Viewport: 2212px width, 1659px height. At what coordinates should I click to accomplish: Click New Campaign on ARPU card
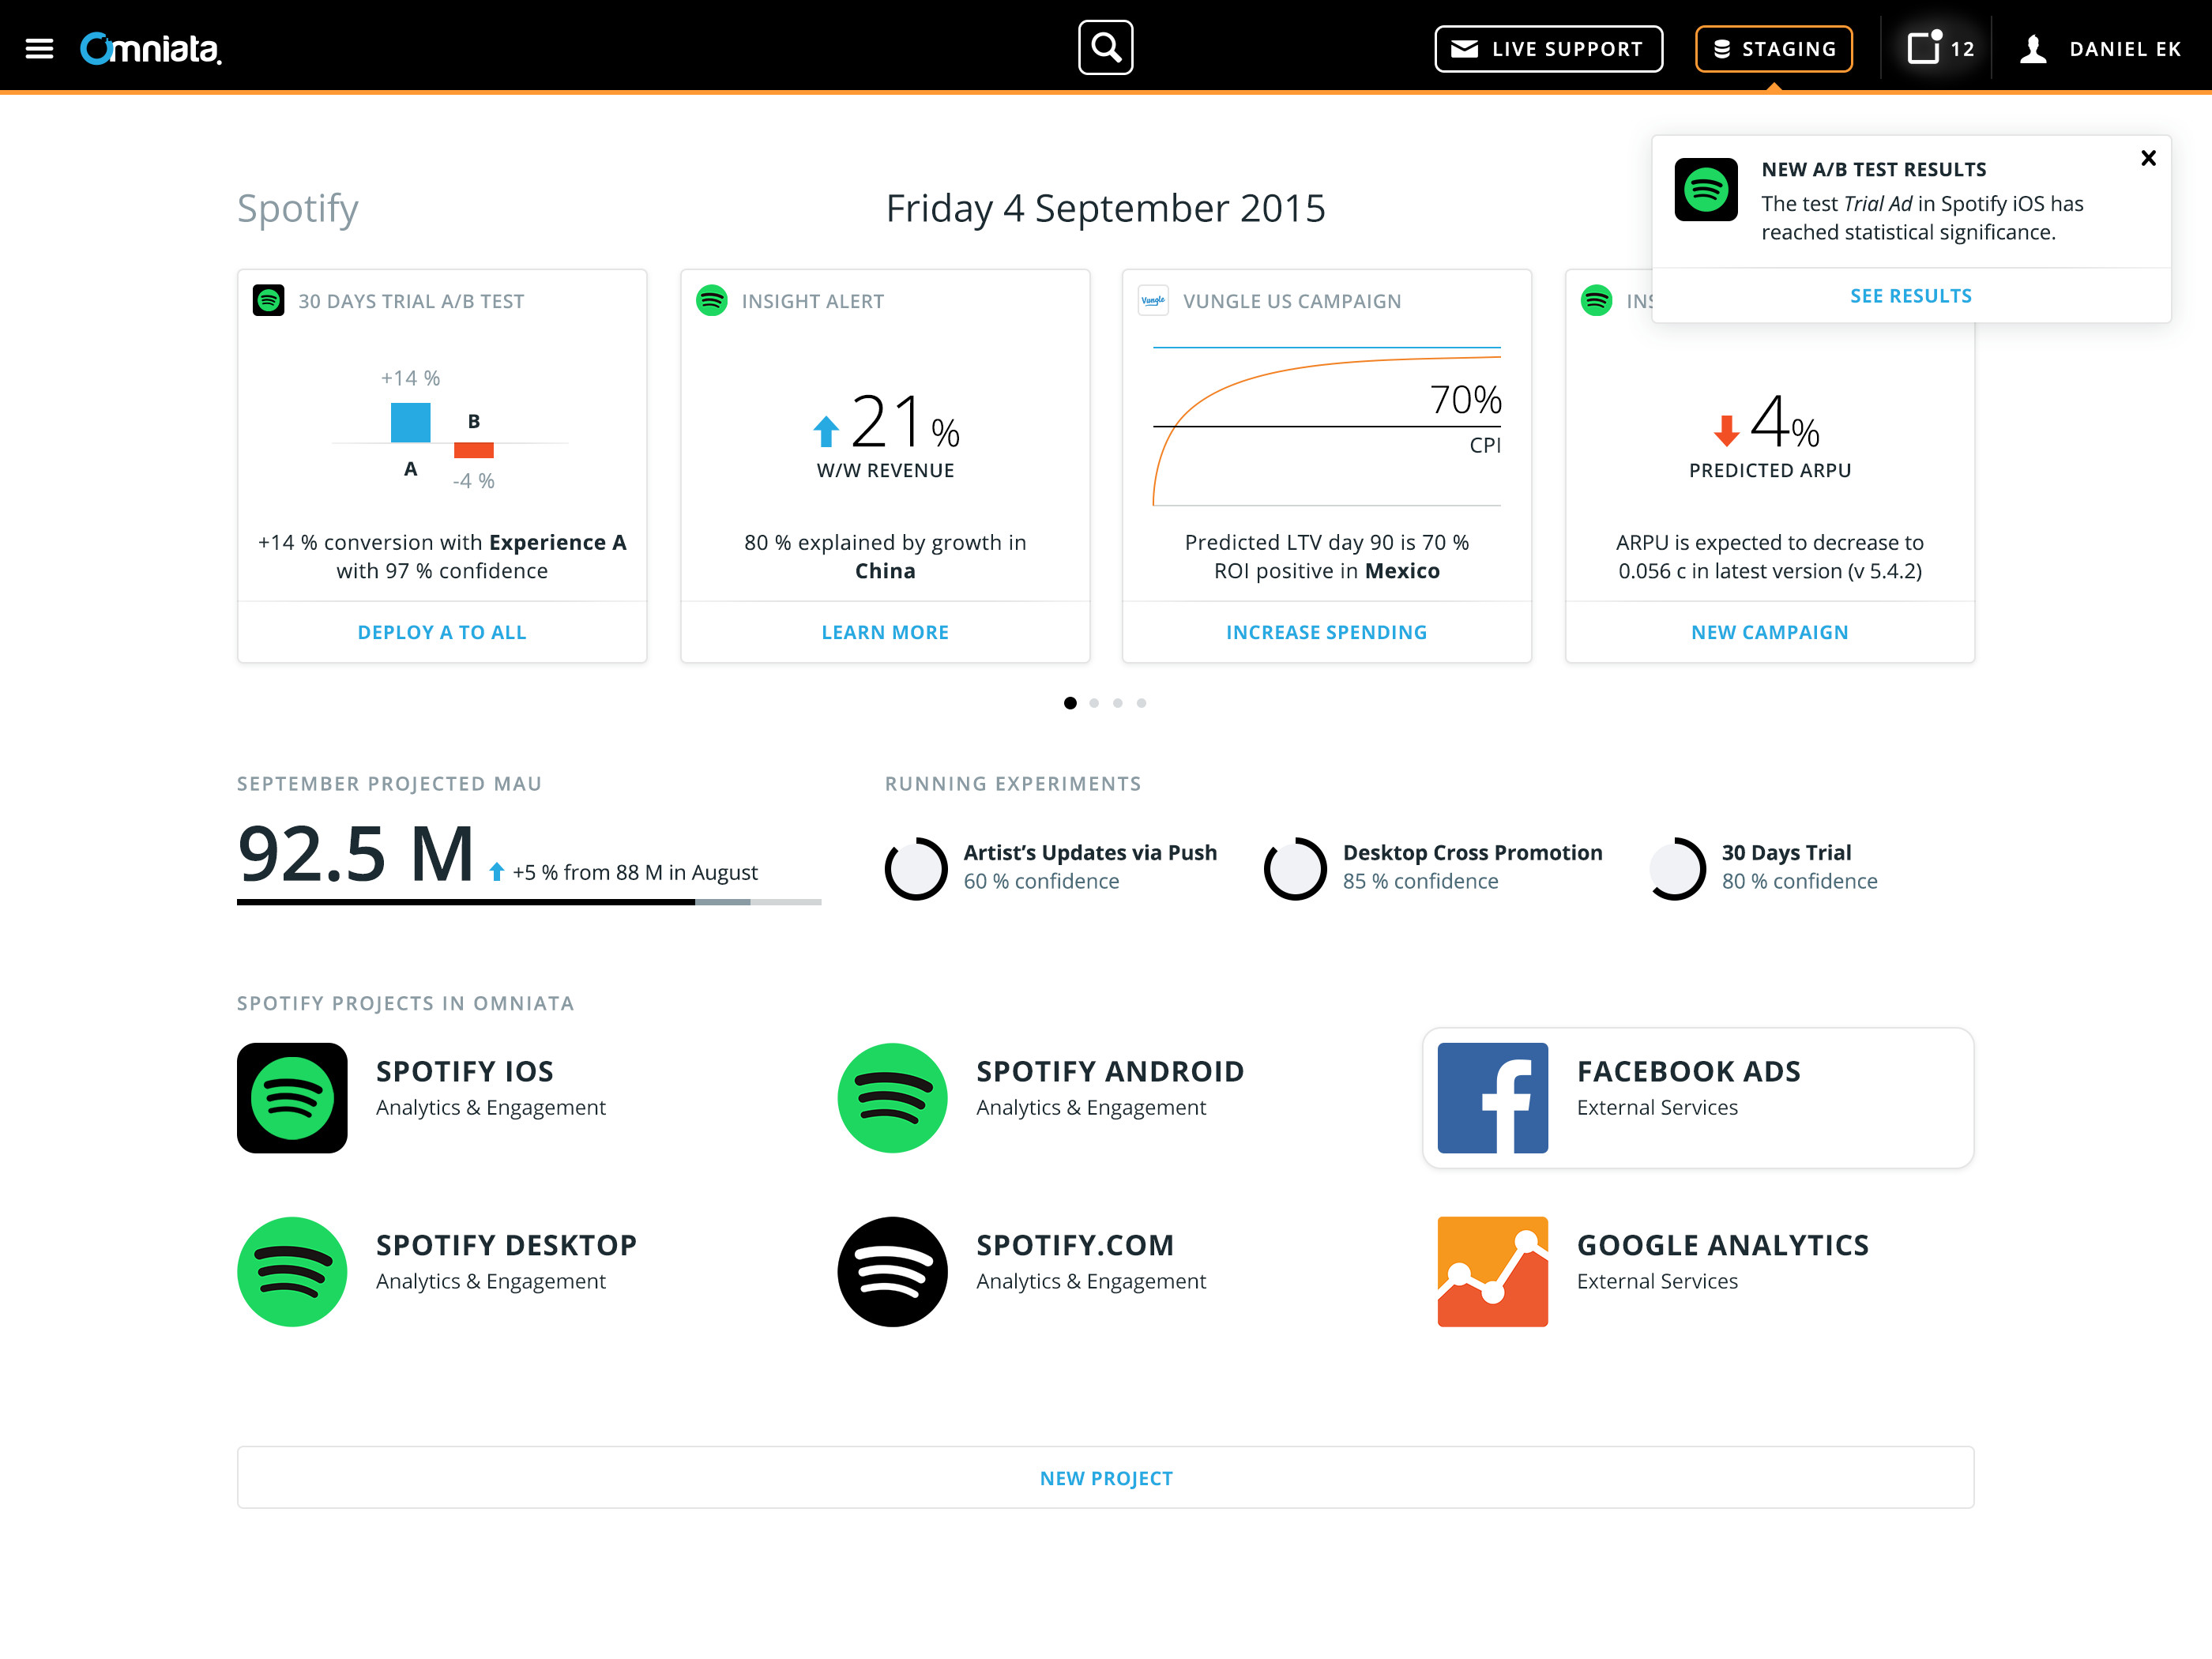coord(1769,632)
